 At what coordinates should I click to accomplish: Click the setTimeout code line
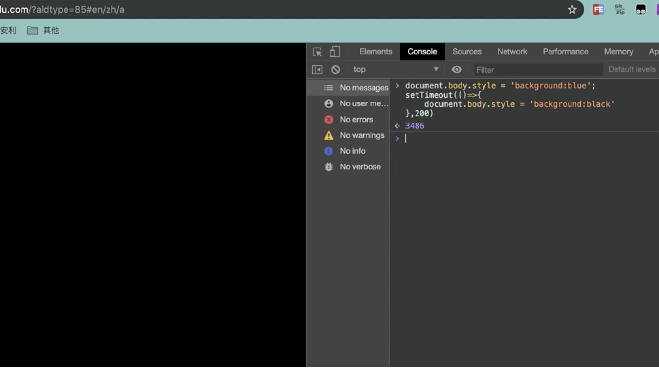pyautogui.click(x=443, y=95)
